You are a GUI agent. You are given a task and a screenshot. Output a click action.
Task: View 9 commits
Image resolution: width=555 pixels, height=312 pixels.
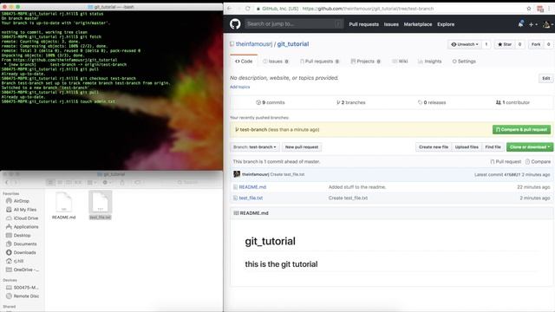pyautogui.click(x=271, y=102)
